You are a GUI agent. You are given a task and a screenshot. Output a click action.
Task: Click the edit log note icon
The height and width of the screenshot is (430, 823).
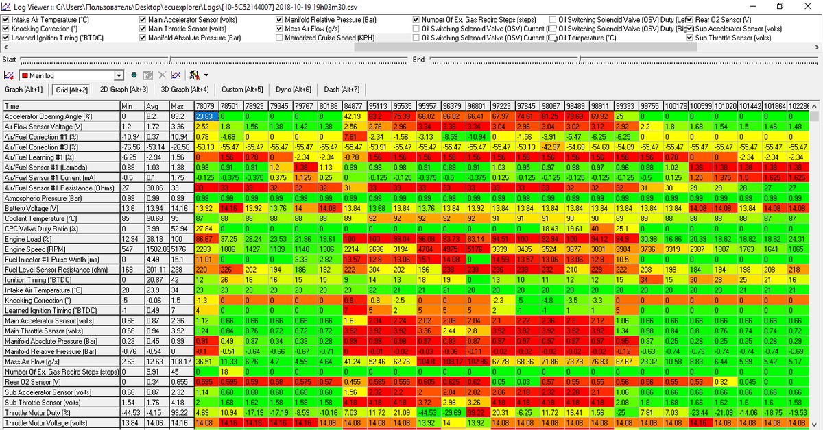(147, 75)
